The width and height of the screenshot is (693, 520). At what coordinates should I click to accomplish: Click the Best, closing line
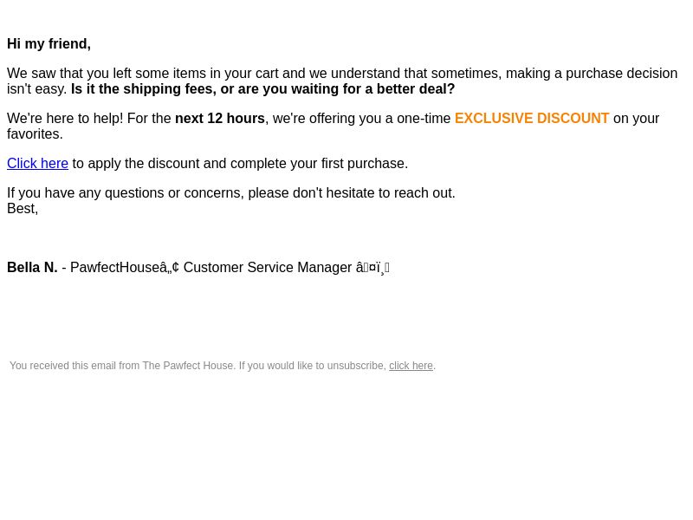[x=23, y=209]
